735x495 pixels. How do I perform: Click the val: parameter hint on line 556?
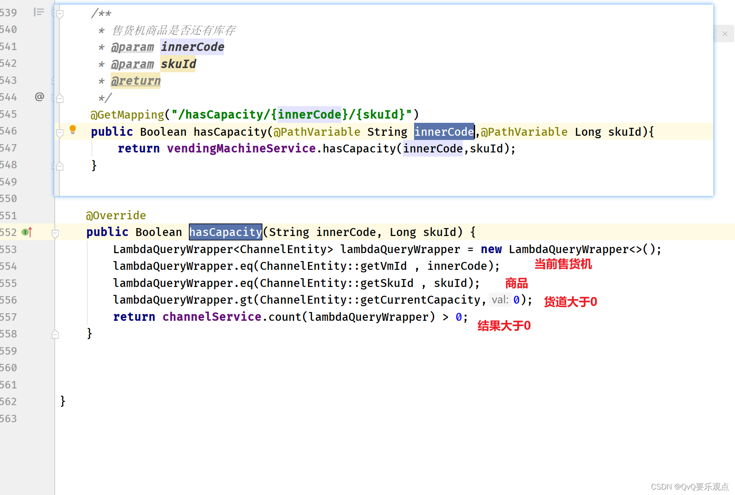(x=500, y=300)
